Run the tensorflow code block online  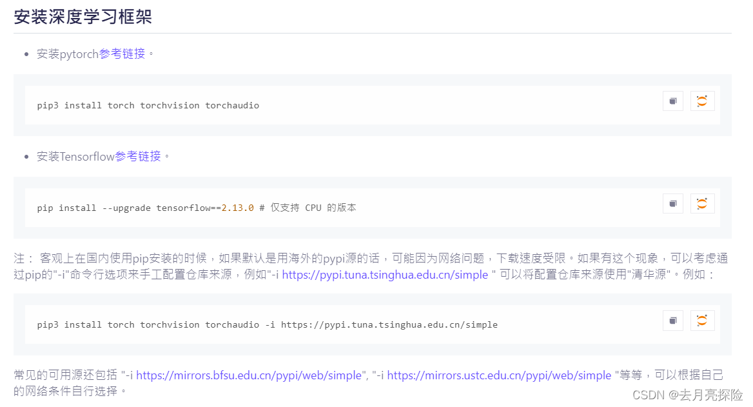pos(702,203)
